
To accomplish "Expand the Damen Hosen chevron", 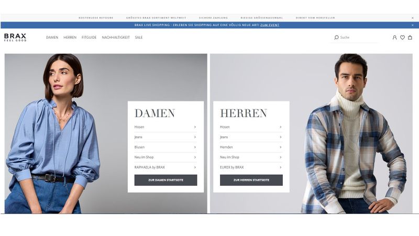I will [195, 127].
